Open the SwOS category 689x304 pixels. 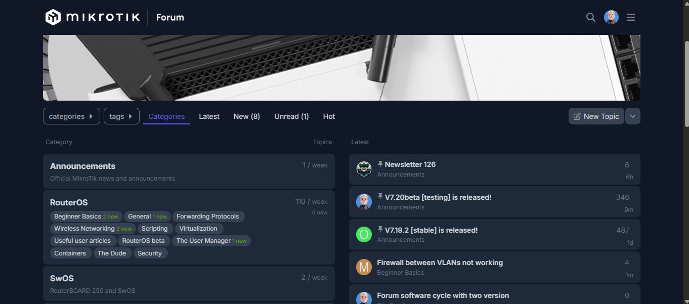[62, 278]
